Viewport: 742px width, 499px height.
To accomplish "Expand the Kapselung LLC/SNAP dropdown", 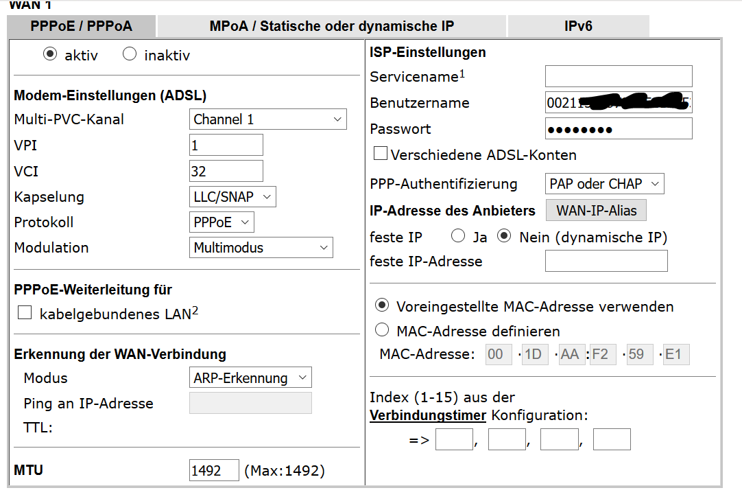I will pos(232,197).
